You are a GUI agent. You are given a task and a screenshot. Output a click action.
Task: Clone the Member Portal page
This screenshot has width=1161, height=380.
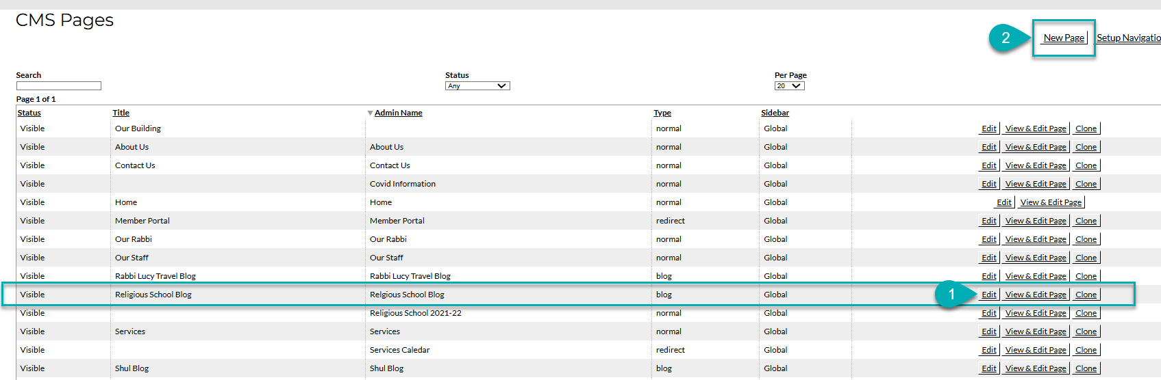coord(1086,221)
